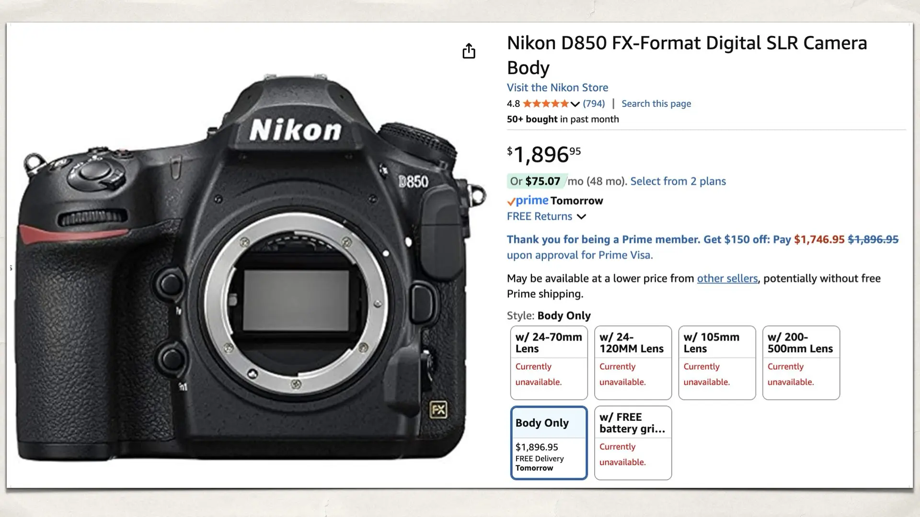Click the Prime checkmark logo

point(528,201)
